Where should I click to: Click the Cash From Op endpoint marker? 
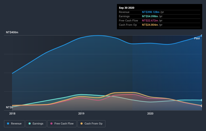click(x=202, y=105)
